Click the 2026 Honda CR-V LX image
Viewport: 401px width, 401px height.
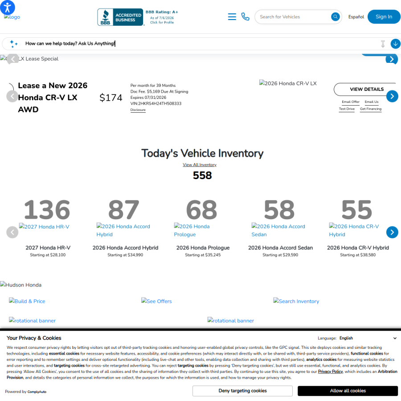point(288,83)
